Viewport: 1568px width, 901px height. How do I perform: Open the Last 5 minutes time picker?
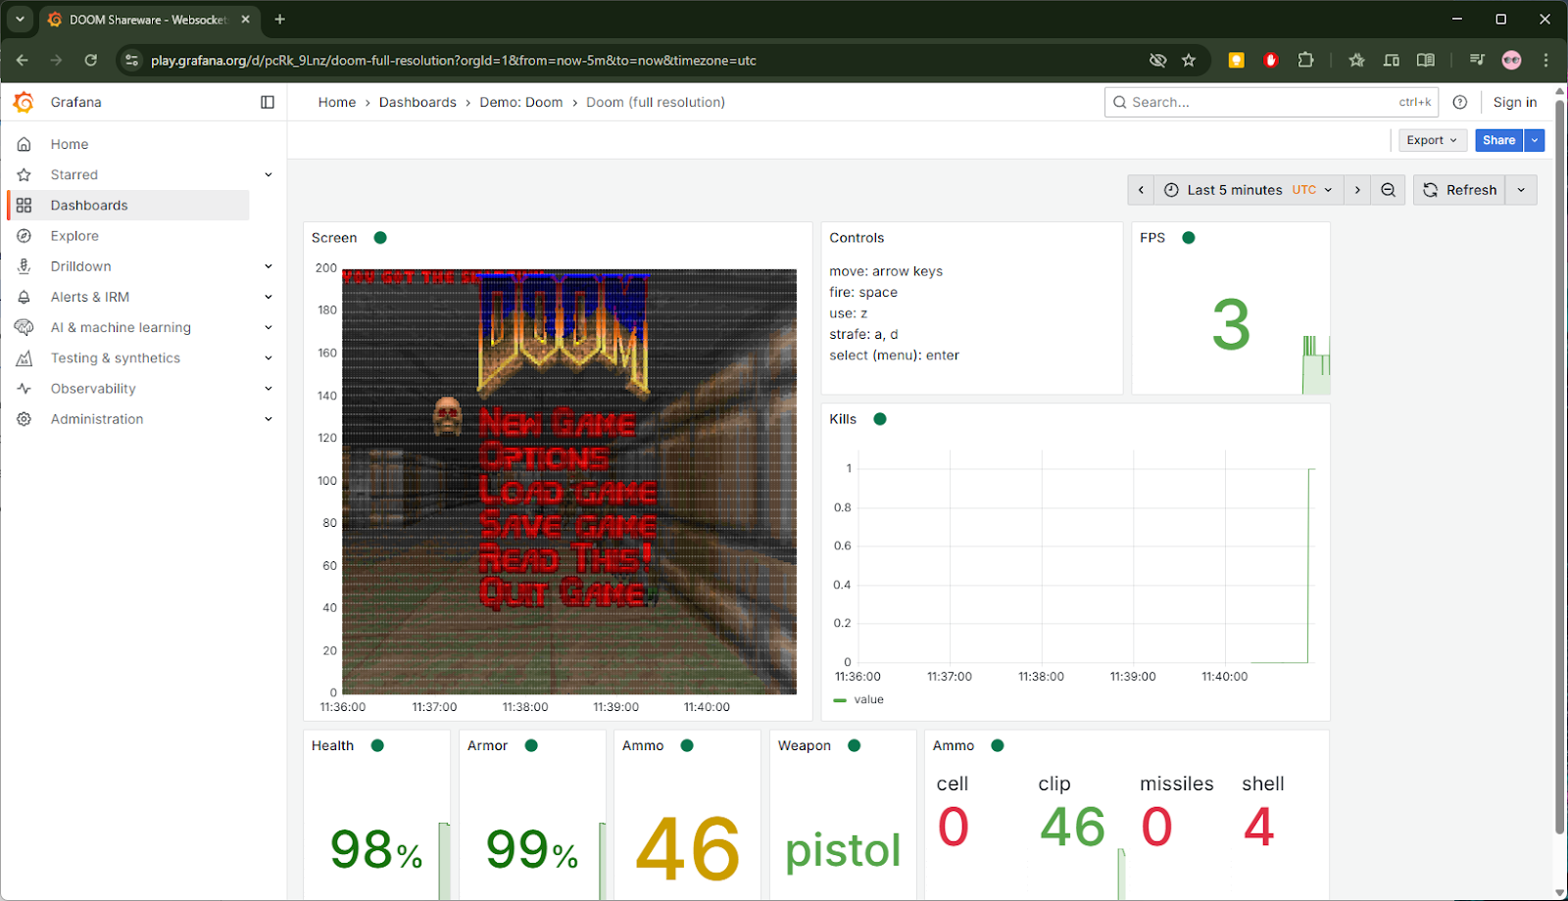tap(1249, 190)
